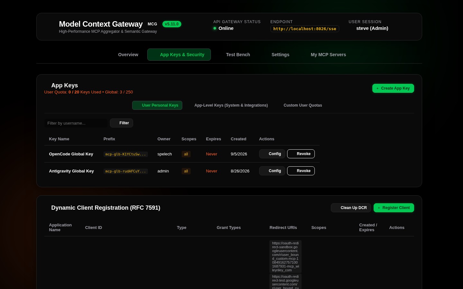Click prefix mcp-glb-rudAFCuY...
The image size is (463, 289).
click(x=126, y=171)
